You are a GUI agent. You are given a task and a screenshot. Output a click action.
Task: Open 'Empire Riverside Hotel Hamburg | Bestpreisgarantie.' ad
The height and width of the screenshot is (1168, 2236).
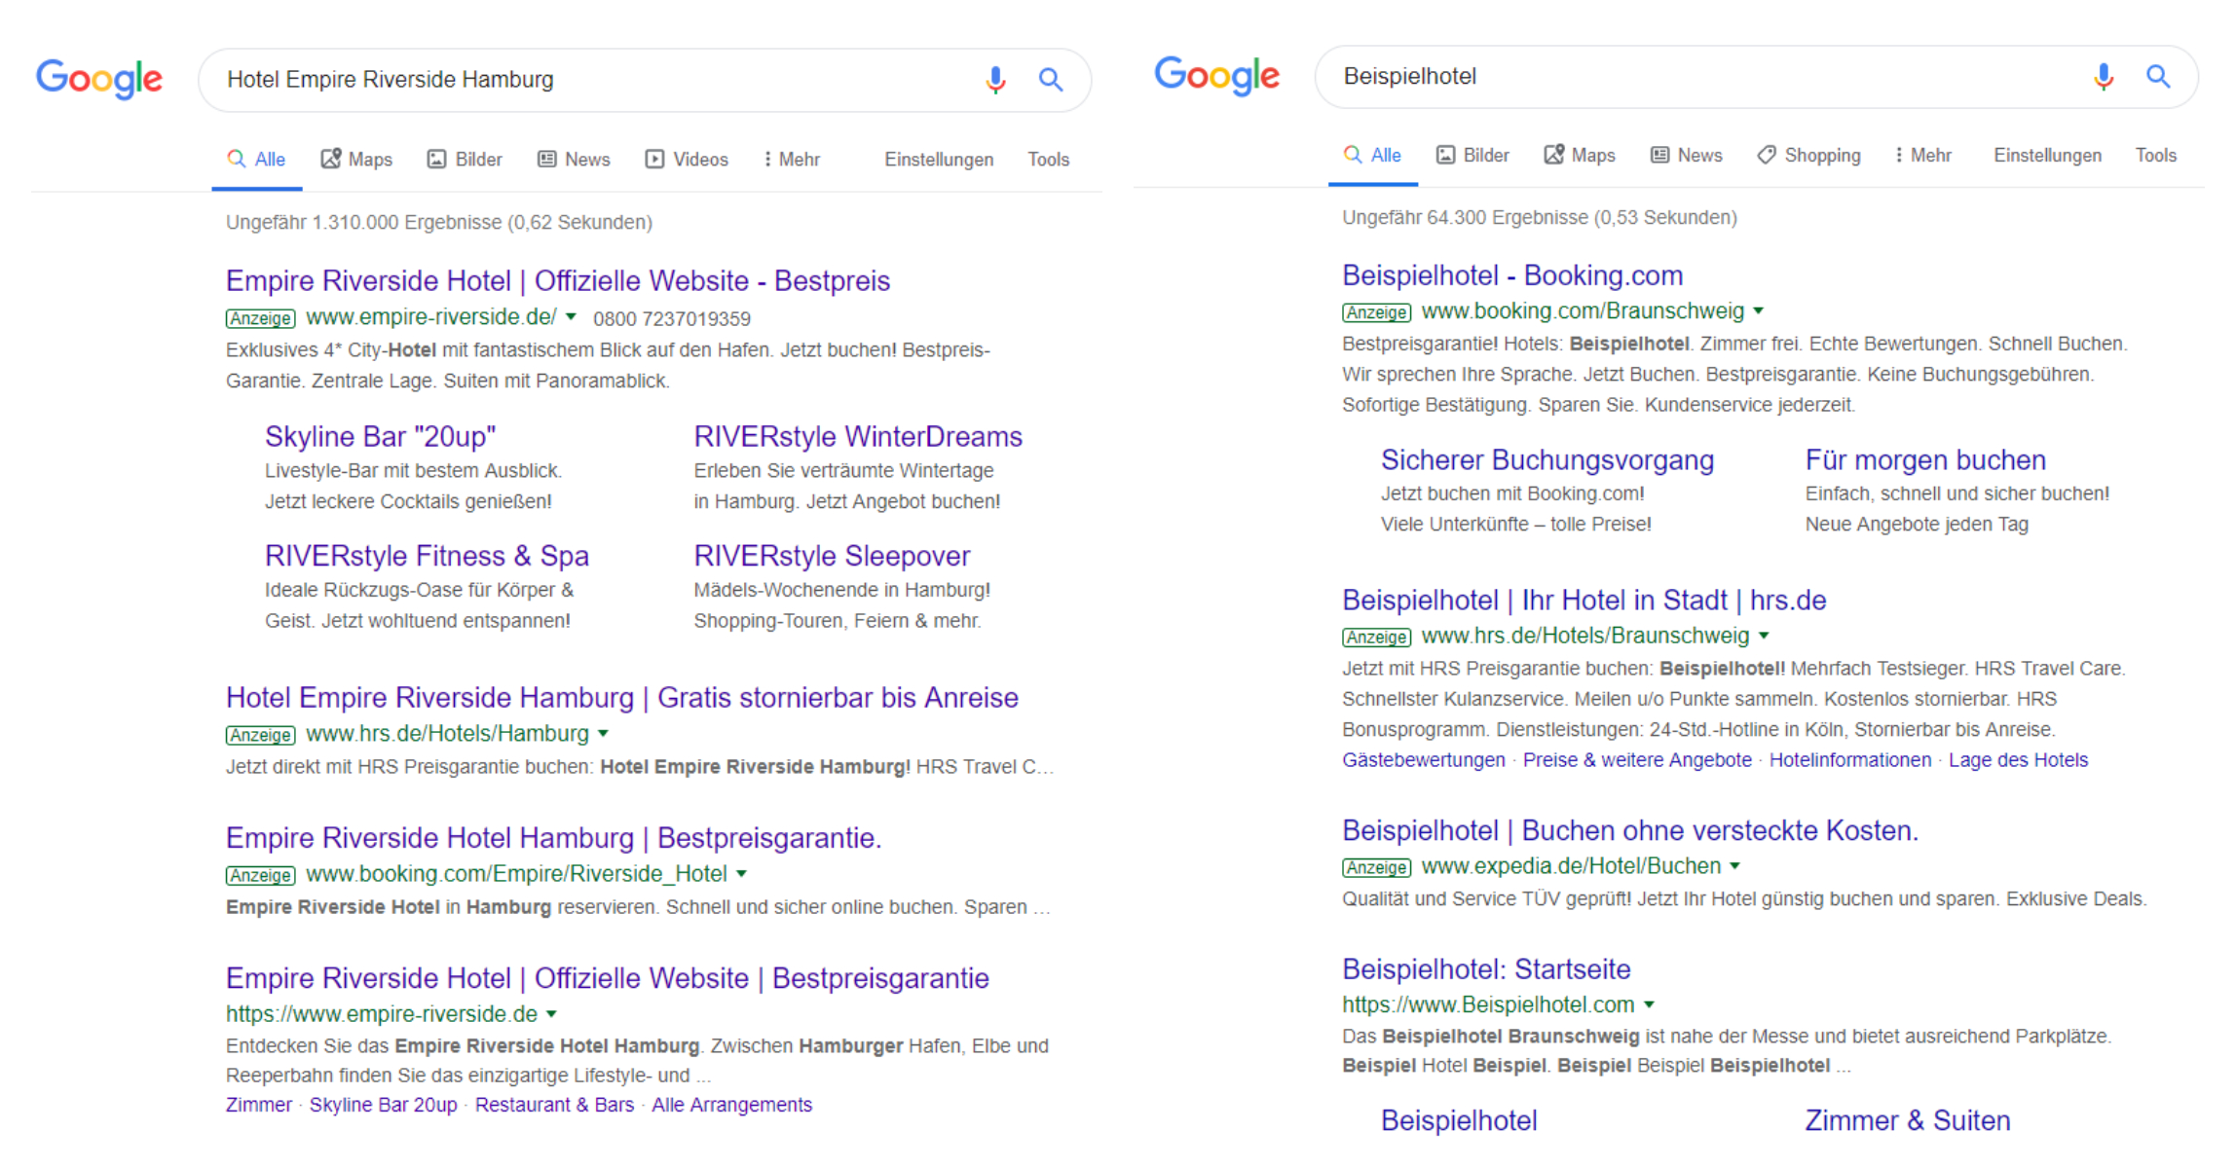pos(553,838)
